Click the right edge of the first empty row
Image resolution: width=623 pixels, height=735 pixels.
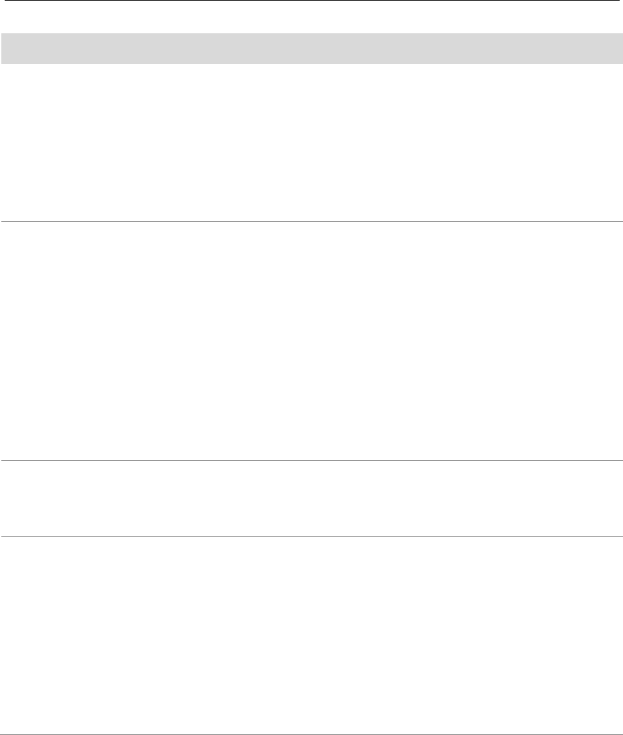(618, 142)
